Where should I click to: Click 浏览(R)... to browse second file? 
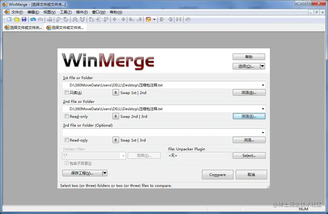(249, 116)
